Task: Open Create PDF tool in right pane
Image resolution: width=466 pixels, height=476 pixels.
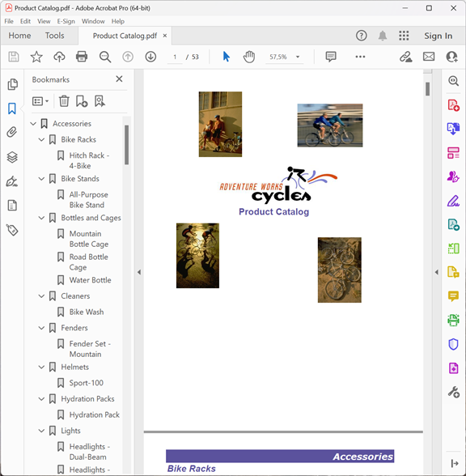Action: click(453, 105)
